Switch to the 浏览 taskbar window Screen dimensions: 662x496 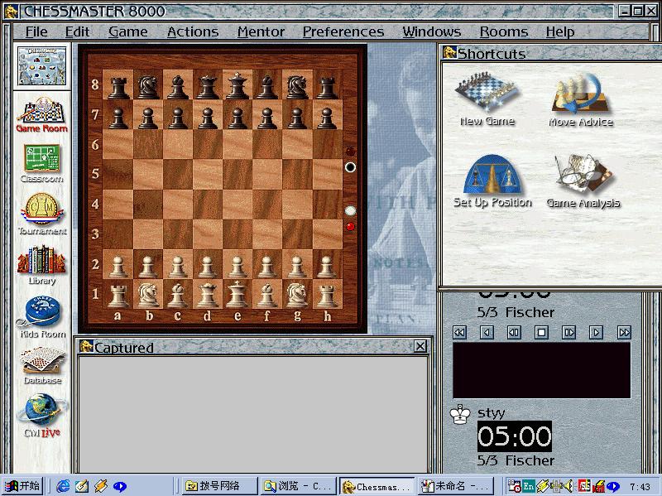[299, 486]
